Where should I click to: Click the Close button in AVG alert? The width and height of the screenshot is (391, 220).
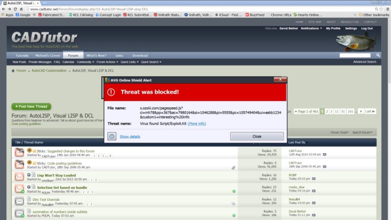pos(257,136)
